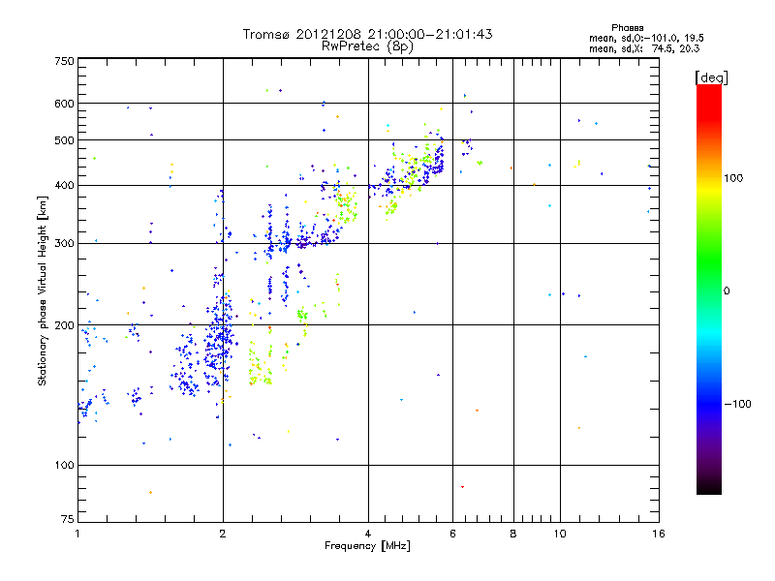
Task: Click the y-axis tick label "100"
Action: (x=64, y=466)
